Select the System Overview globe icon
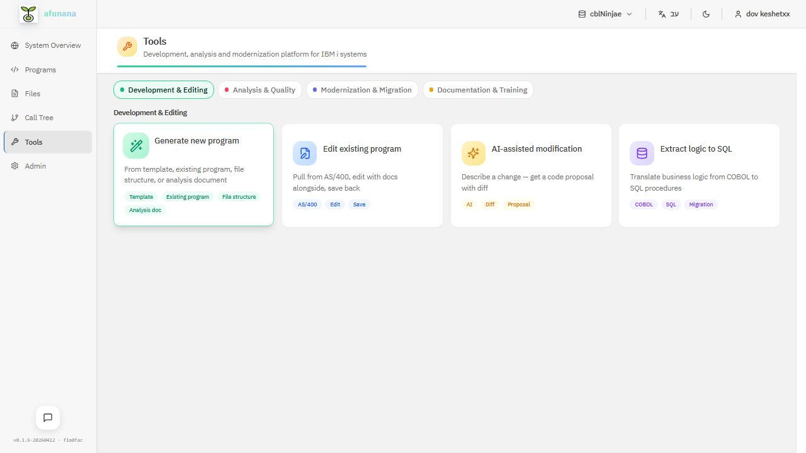The image size is (806, 453). click(14, 45)
